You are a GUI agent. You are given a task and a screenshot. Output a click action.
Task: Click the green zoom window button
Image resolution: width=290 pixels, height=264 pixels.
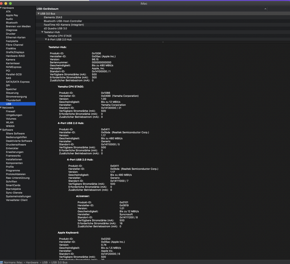pos(10,3)
